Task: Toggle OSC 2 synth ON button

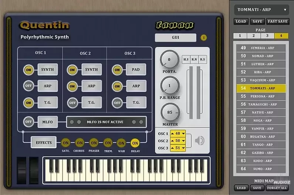Action: coord(72,70)
